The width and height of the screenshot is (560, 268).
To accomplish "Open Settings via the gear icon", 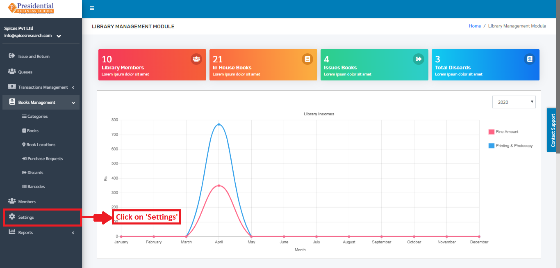I will [12, 217].
